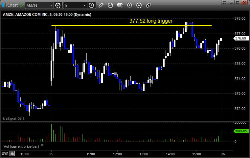Click the date 25 on time axis
Viewport: 250px width, 158px height.
click(51, 154)
